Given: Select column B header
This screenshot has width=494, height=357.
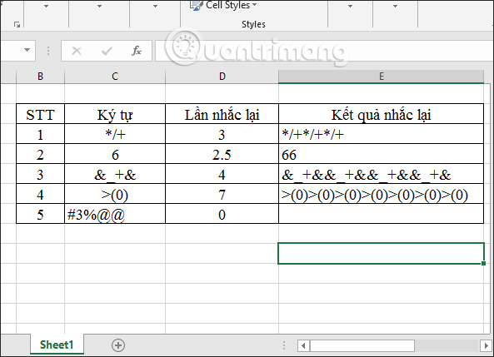Looking at the screenshot, I should click(40, 77).
